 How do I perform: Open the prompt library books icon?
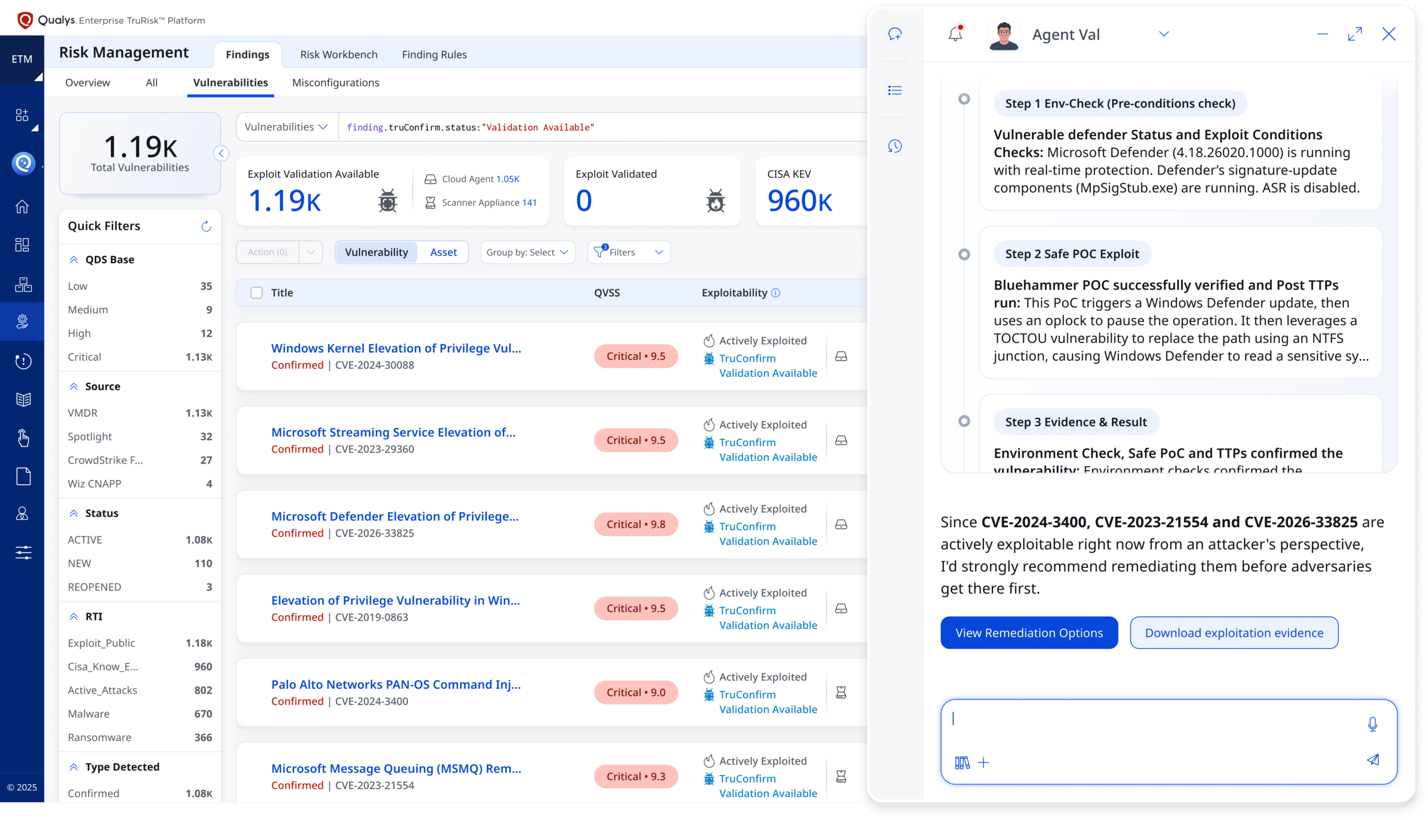(x=962, y=763)
